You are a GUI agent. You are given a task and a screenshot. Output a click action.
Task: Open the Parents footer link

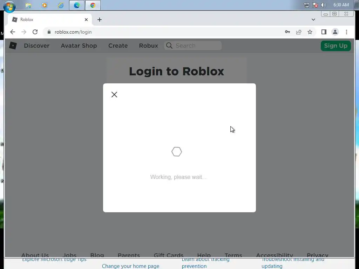pos(129,255)
